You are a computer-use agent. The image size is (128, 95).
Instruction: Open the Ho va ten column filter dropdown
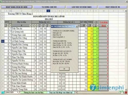(x=30, y=26)
